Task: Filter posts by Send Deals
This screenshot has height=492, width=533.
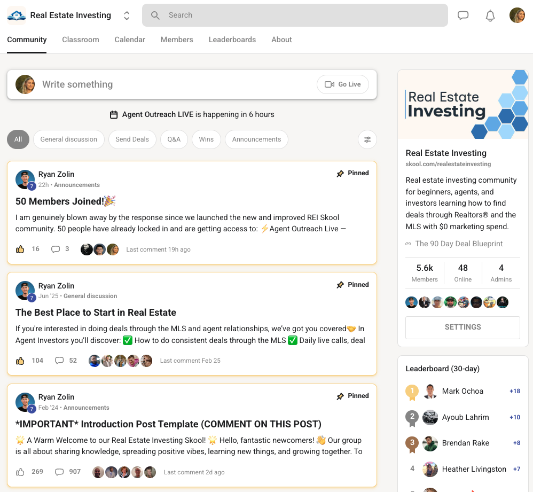Action: tap(132, 139)
